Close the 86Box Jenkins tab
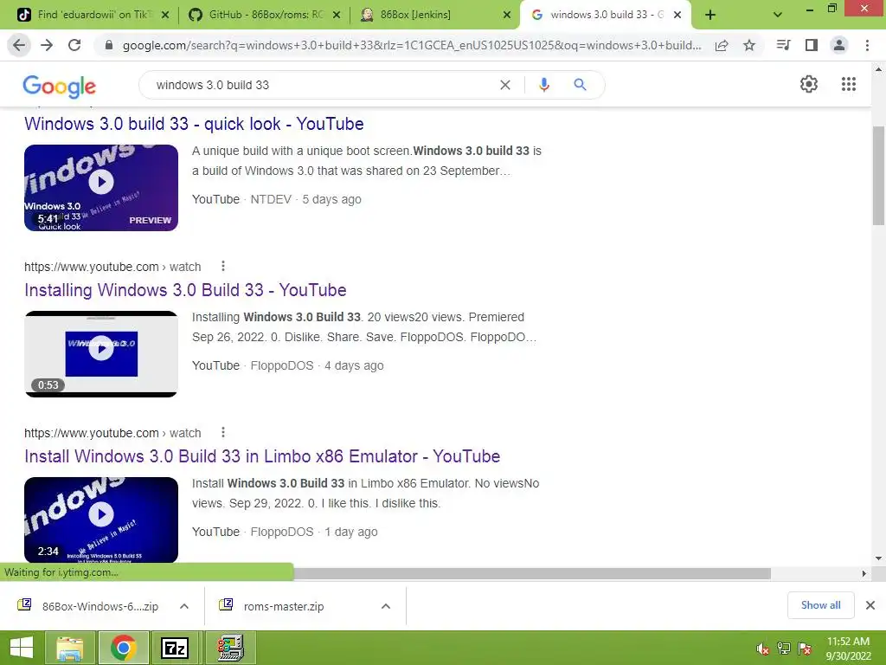The image size is (886, 665). pyautogui.click(x=507, y=15)
